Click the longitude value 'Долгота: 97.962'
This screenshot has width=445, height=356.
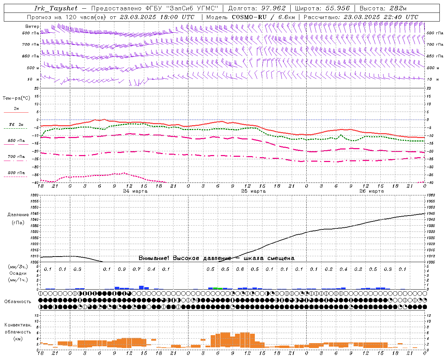coord(257,8)
